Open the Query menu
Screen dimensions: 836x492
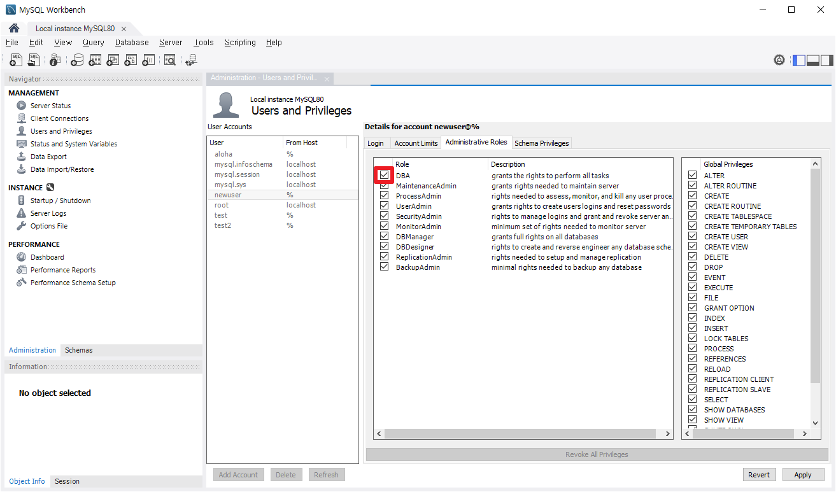pyautogui.click(x=93, y=43)
